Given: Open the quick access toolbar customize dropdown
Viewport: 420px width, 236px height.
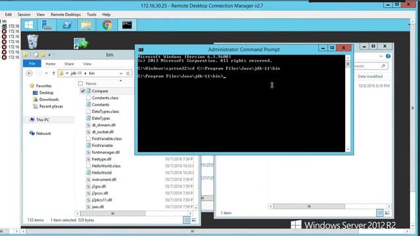Looking at the screenshot, I should (49, 55).
